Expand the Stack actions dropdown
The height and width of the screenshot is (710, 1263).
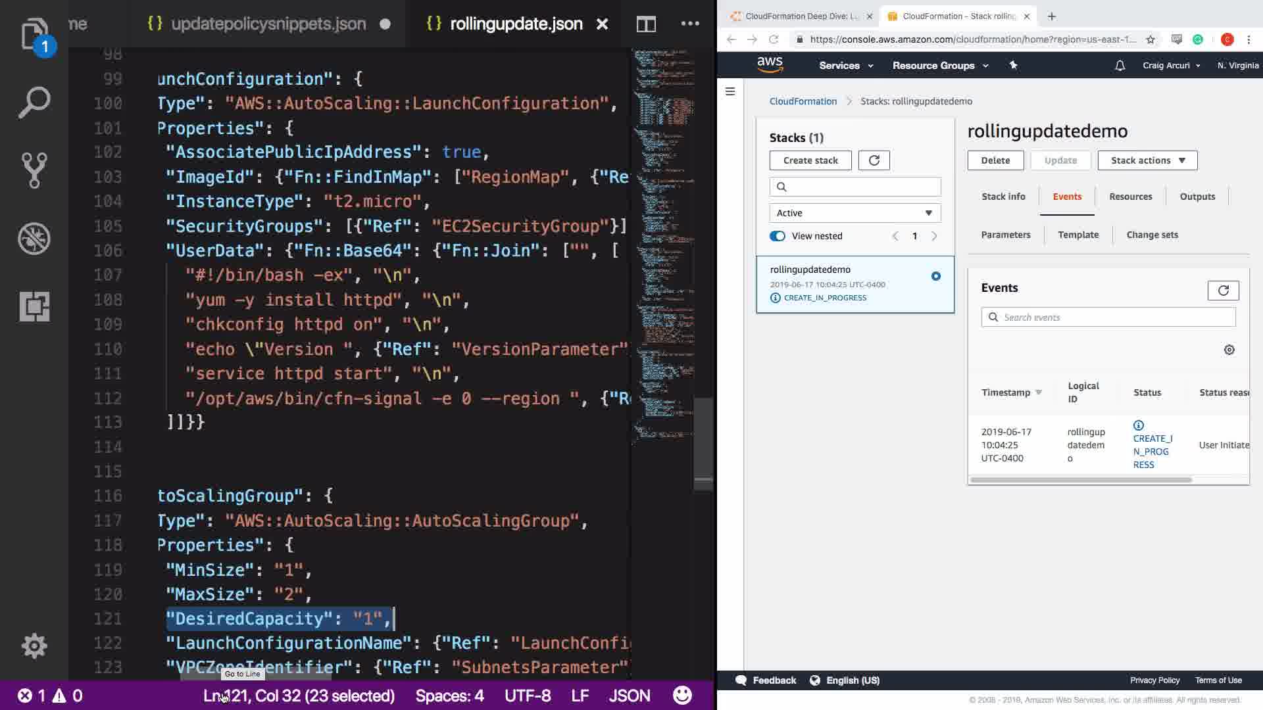(x=1147, y=160)
